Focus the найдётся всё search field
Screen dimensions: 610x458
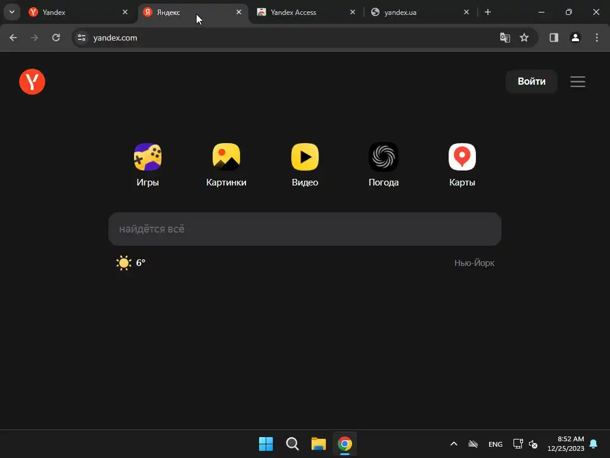(305, 229)
